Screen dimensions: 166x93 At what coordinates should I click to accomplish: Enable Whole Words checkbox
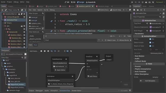[x=118, y=40]
